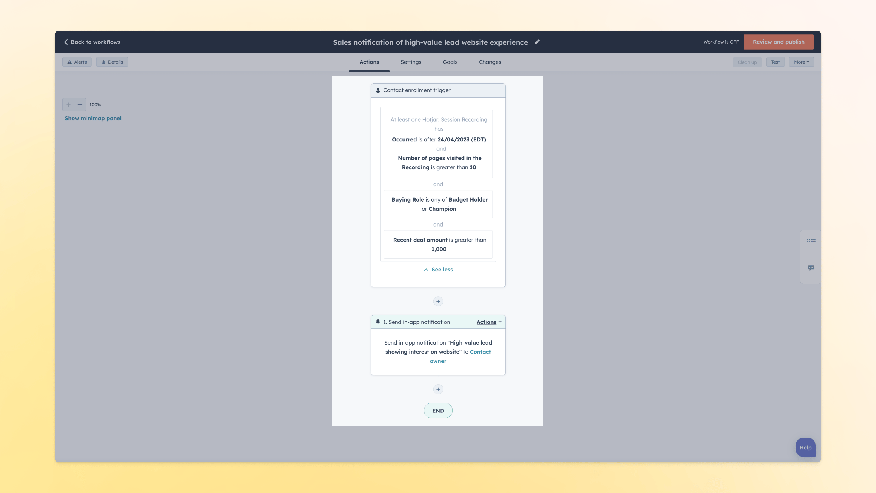The image size is (876, 493).
Task: Click the Contact enrollment trigger icon
Action: tap(378, 90)
